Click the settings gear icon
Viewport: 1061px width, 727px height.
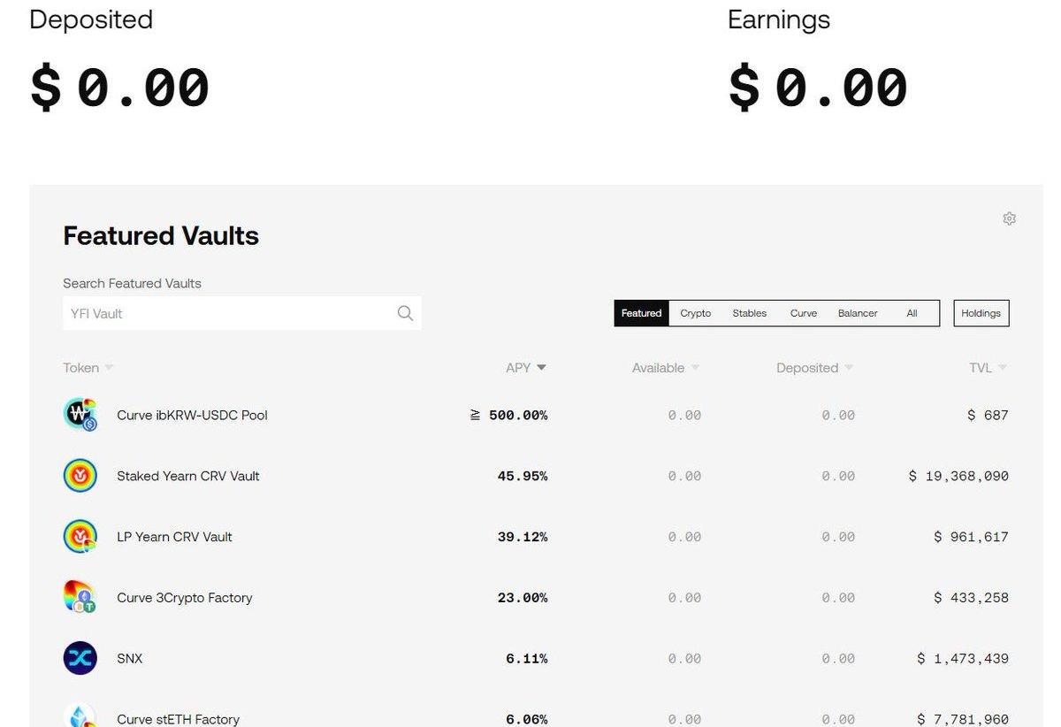(1009, 218)
